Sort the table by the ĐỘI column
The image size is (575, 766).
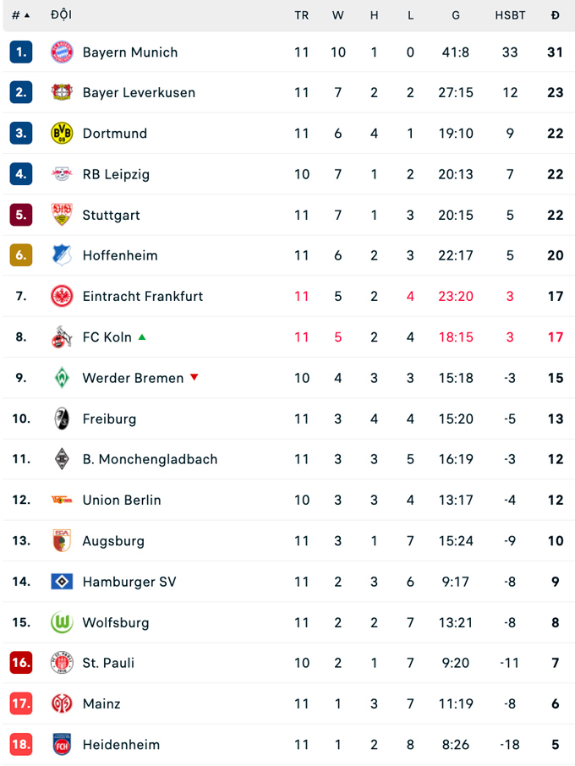click(x=62, y=14)
